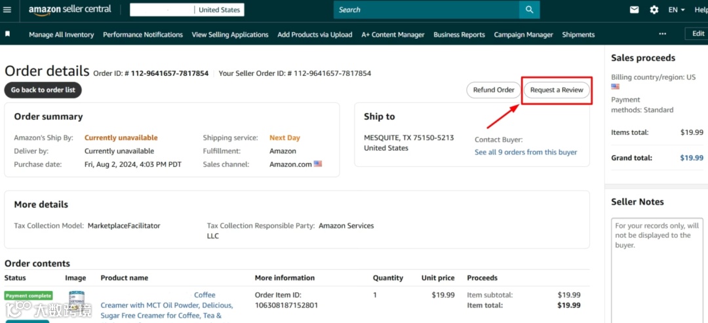The height and width of the screenshot is (323, 708).
Task: Open the messages envelope icon
Action: pos(634,10)
